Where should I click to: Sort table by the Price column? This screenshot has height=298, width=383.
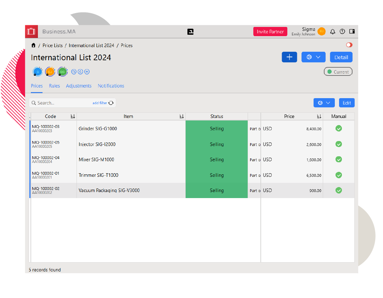[x=319, y=116]
